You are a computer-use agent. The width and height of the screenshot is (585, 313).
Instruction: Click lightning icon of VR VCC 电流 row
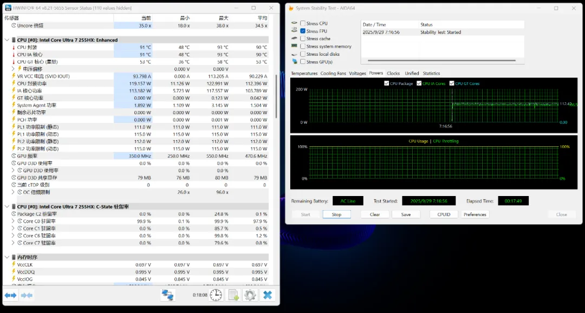point(14,76)
